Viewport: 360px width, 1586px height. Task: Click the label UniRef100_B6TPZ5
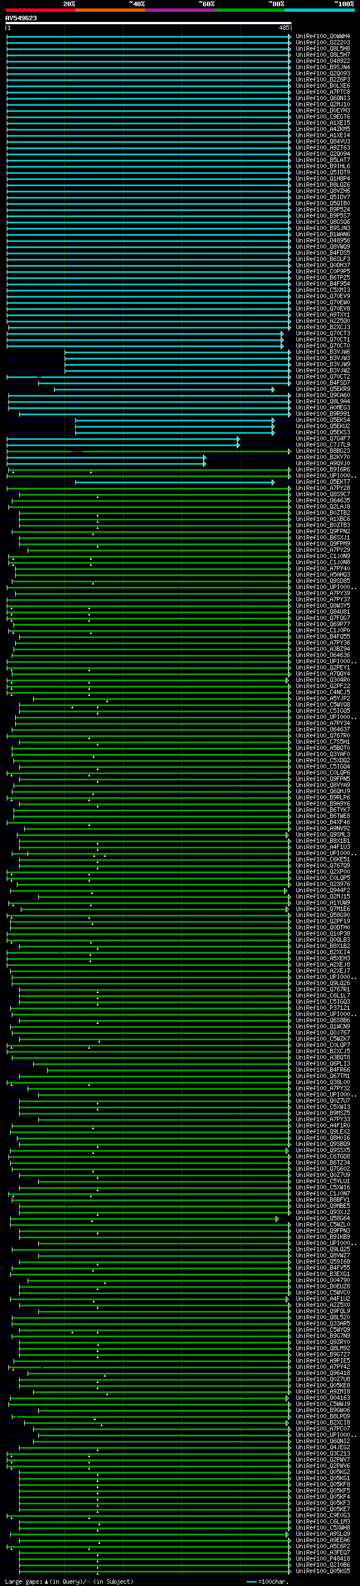click(323, 278)
